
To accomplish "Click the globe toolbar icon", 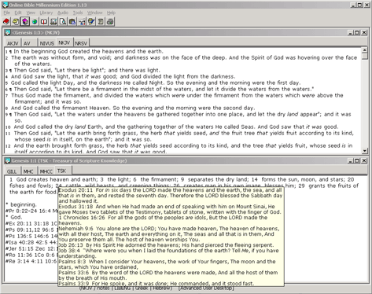I will (x=35, y=21).
